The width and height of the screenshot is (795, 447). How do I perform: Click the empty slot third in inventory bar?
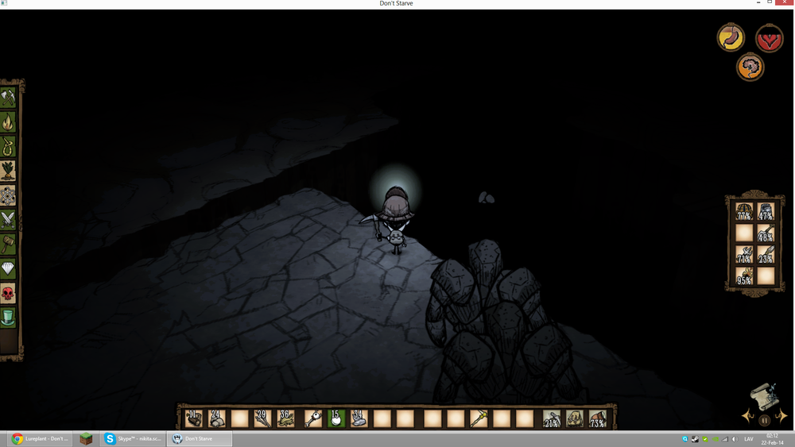(x=239, y=418)
